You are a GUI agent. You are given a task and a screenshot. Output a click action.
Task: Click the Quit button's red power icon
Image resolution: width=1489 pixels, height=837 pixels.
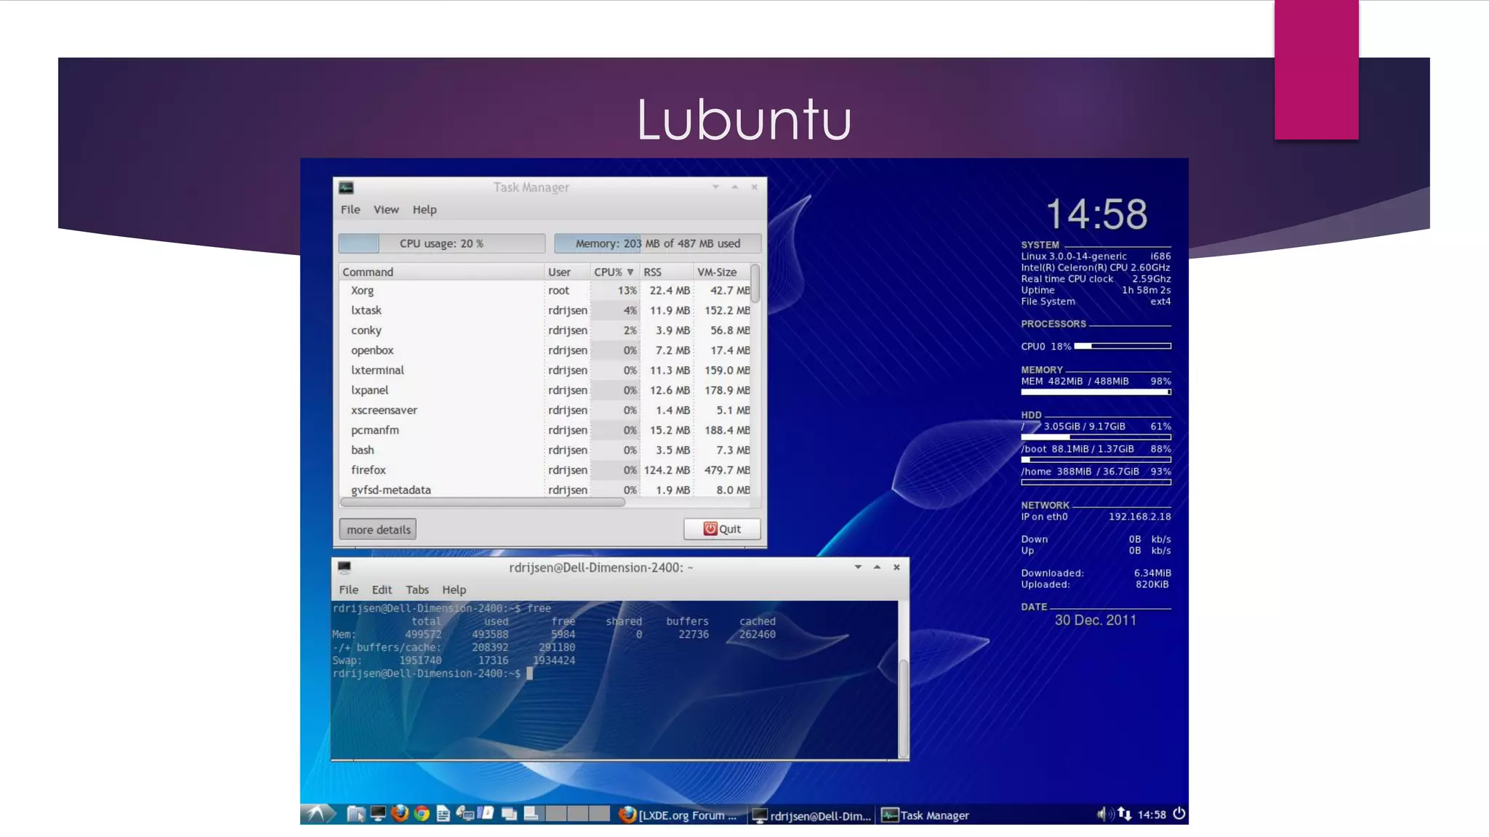pyautogui.click(x=710, y=529)
